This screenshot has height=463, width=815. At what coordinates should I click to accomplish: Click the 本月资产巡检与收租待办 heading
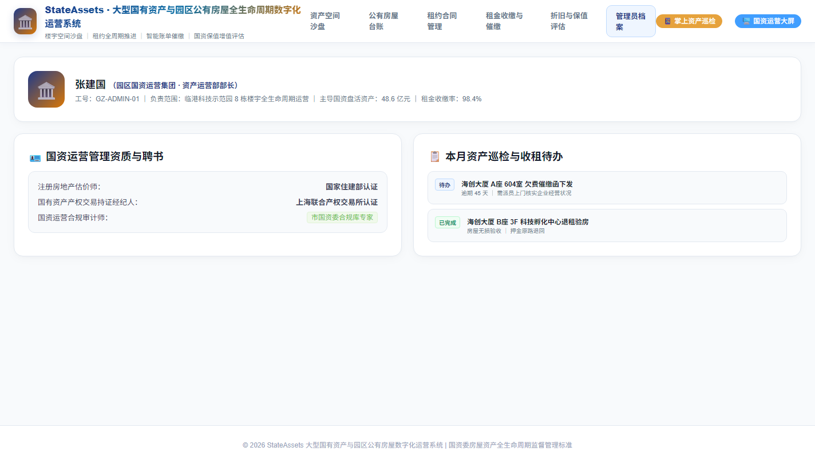click(504, 157)
